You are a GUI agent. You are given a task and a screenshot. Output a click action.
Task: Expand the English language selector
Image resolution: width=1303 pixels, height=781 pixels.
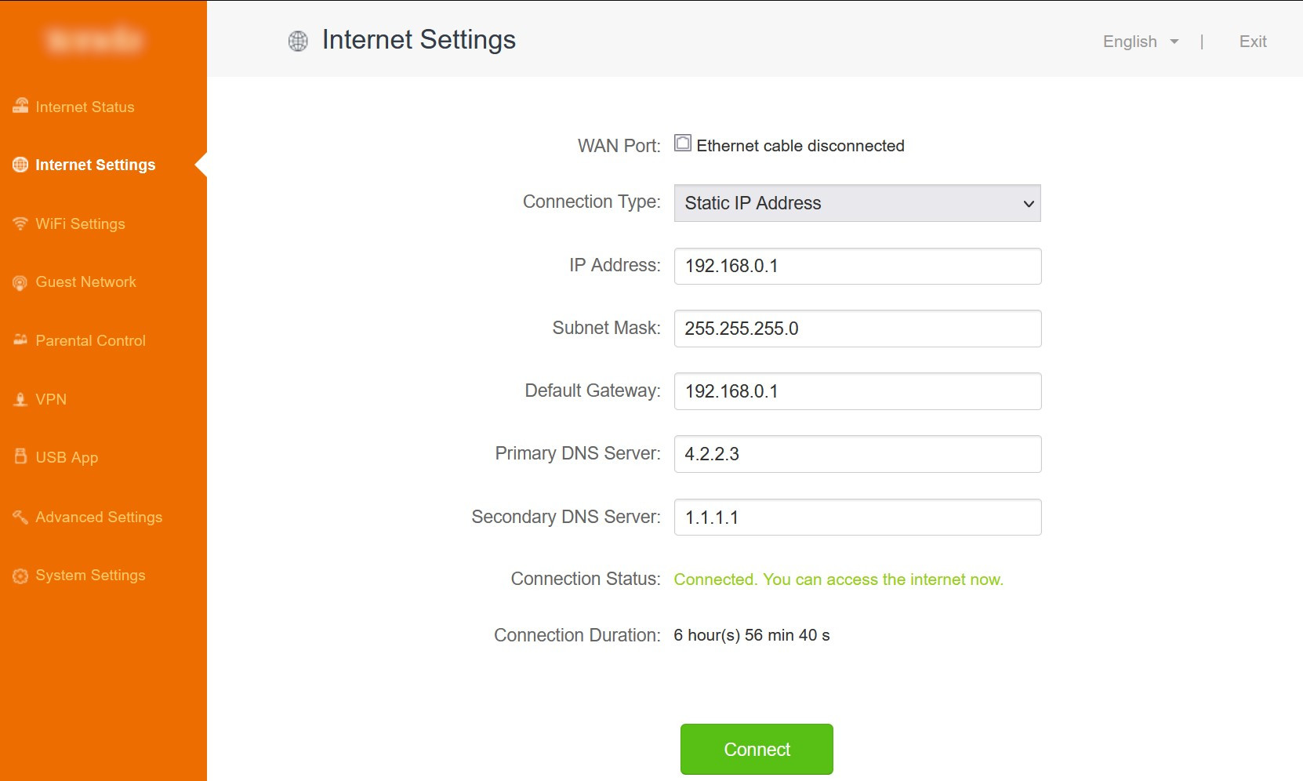point(1140,42)
